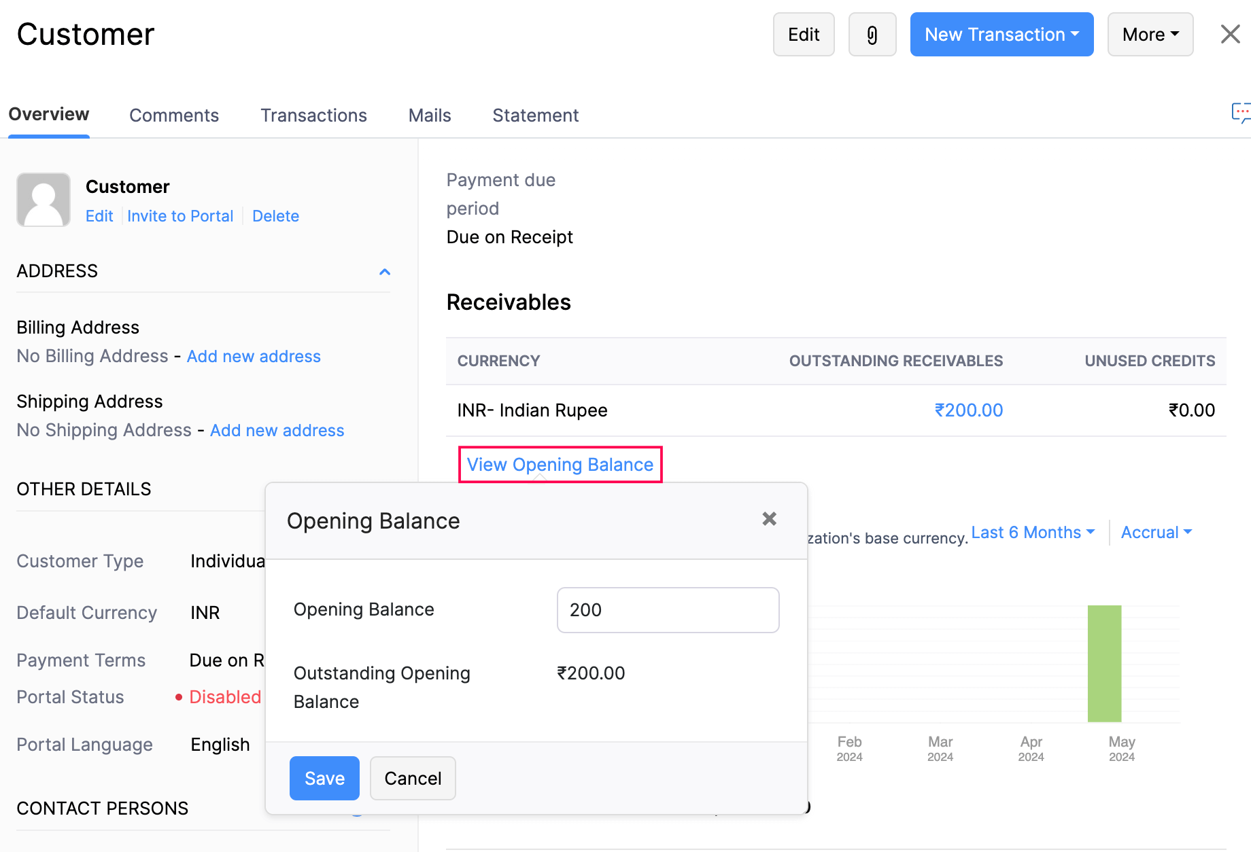Collapse the Address section chevron
This screenshot has width=1251, height=852.
click(x=384, y=272)
